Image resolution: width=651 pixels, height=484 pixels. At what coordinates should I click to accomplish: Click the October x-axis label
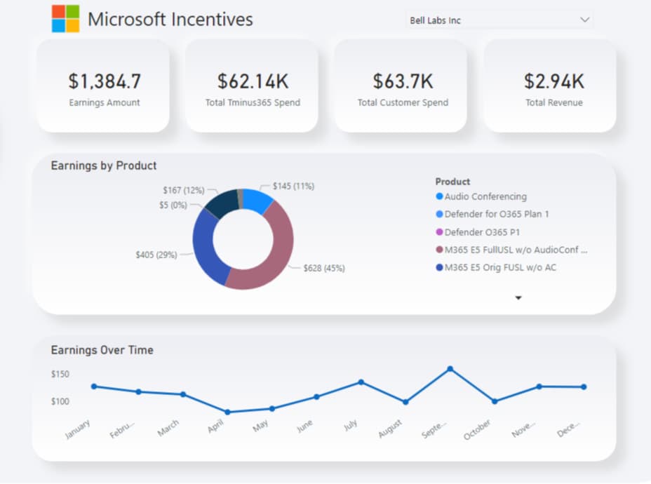click(x=477, y=429)
